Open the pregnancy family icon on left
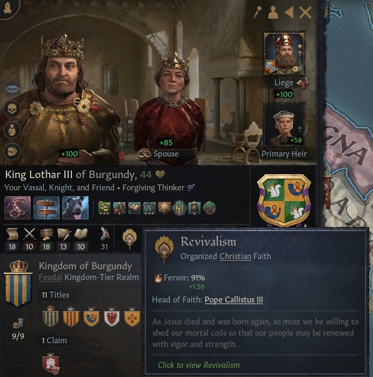 [12, 130]
